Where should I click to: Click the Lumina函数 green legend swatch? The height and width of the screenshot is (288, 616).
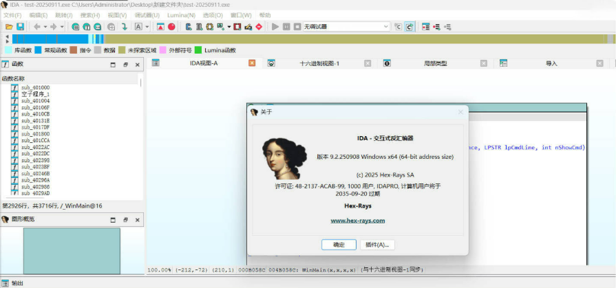(198, 50)
